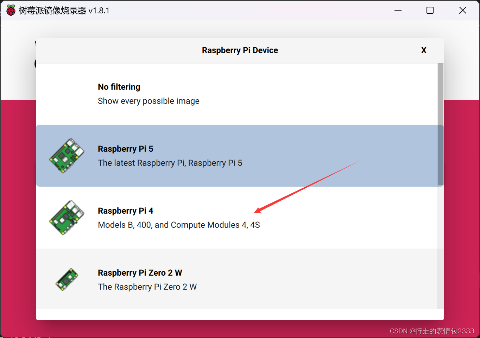Click the device list vertical scrollbar thumb
Image resolution: width=480 pixels, height=338 pixels.
pyautogui.click(x=441, y=124)
